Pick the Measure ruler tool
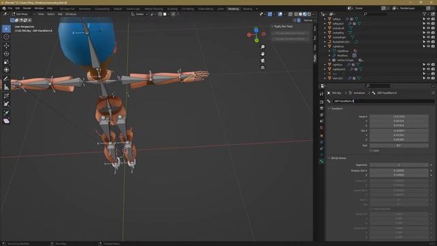Image resolution: width=437 pixels, height=246 pixels. [x=6, y=87]
